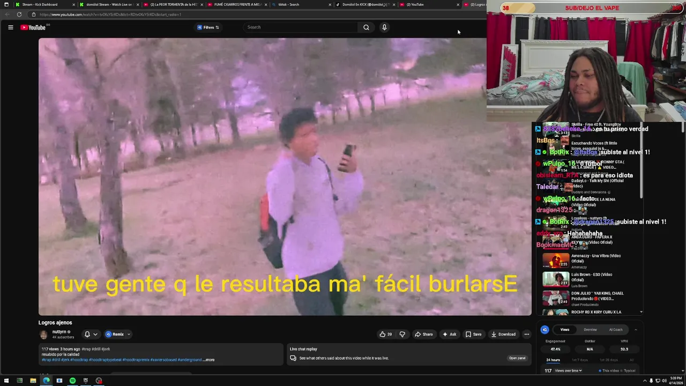Viewport: 686px width, 386px height.
Task: Open File Explorer from the taskbar
Action: [x=33, y=381]
